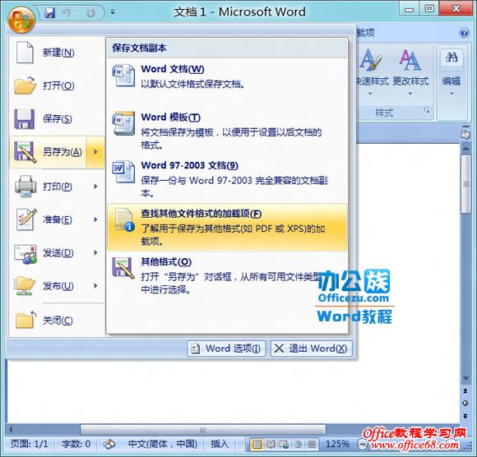Switch to Outline view
Viewport: 477px width, 457px height.
point(298,445)
